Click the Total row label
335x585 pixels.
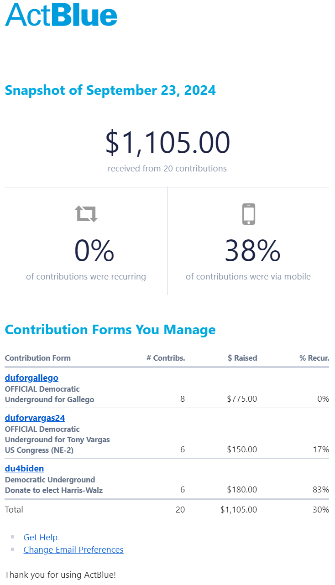(x=14, y=509)
